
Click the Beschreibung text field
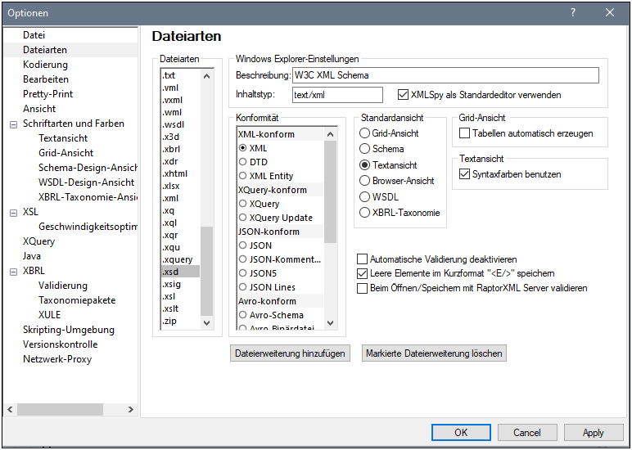click(445, 76)
